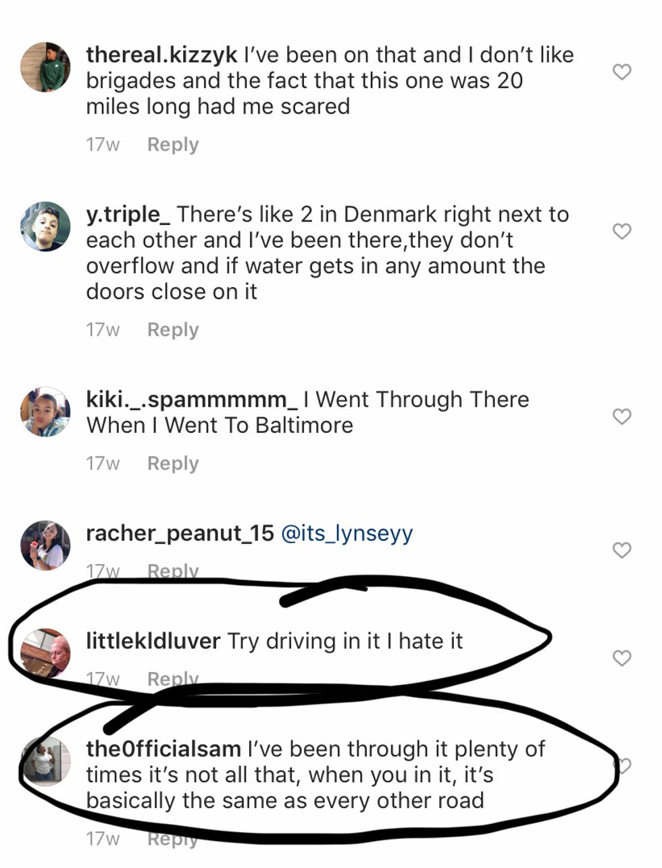Hit Reply below kiki._.spammmmm_'s comment
662x868 pixels.
(x=173, y=463)
